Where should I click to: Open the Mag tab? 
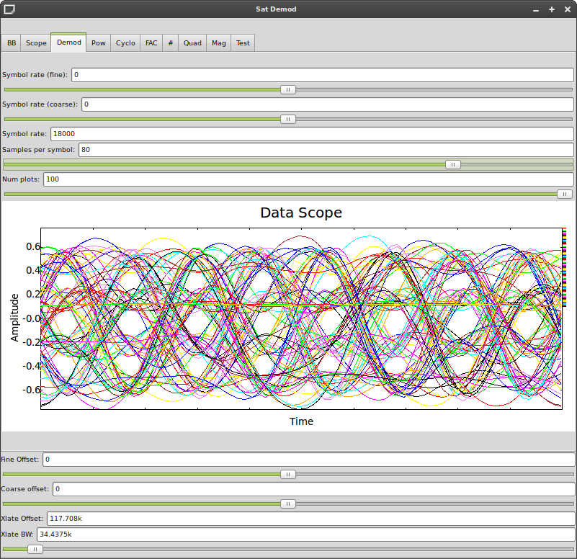219,43
